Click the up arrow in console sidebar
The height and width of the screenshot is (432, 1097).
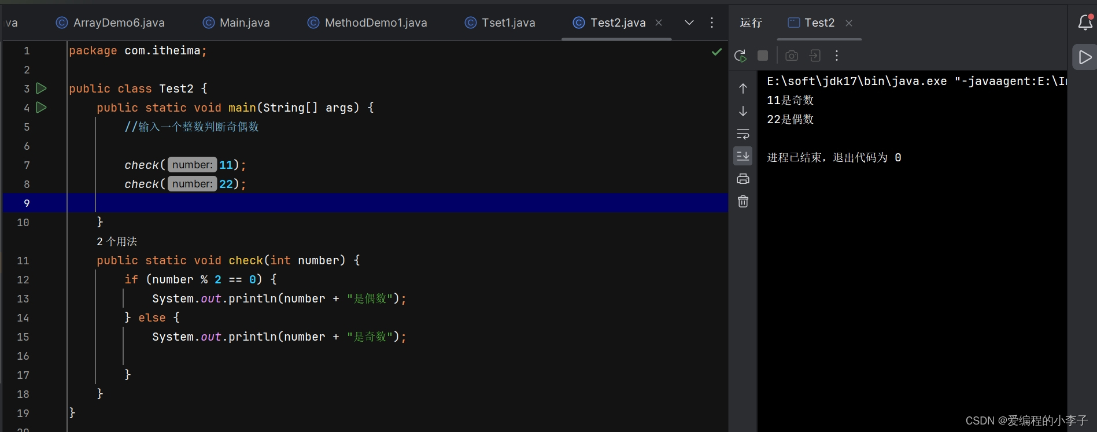(743, 88)
